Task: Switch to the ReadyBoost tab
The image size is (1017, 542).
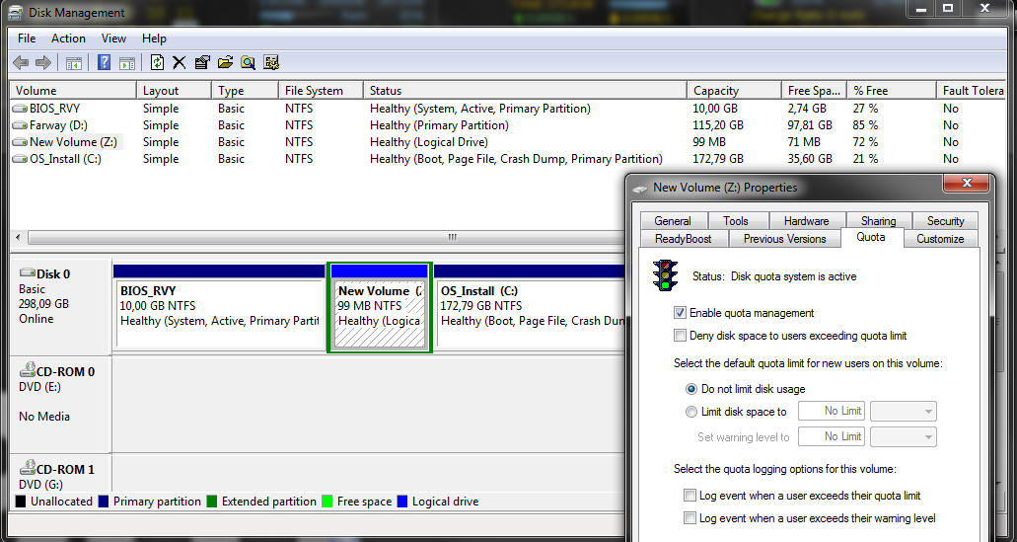Action: click(683, 239)
